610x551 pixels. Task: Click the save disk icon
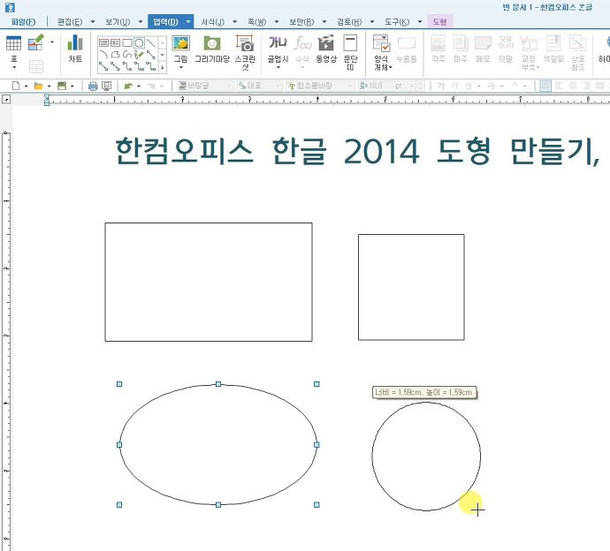click(62, 86)
